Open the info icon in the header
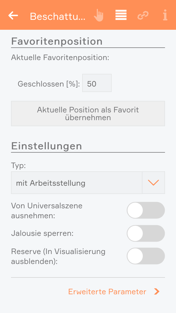The image size is (176, 313). (165, 15)
